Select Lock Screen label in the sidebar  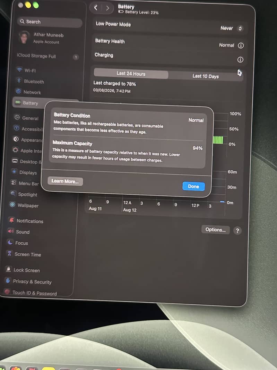click(27, 270)
